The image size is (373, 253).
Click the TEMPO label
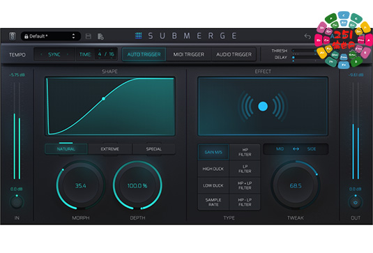(x=17, y=54)
